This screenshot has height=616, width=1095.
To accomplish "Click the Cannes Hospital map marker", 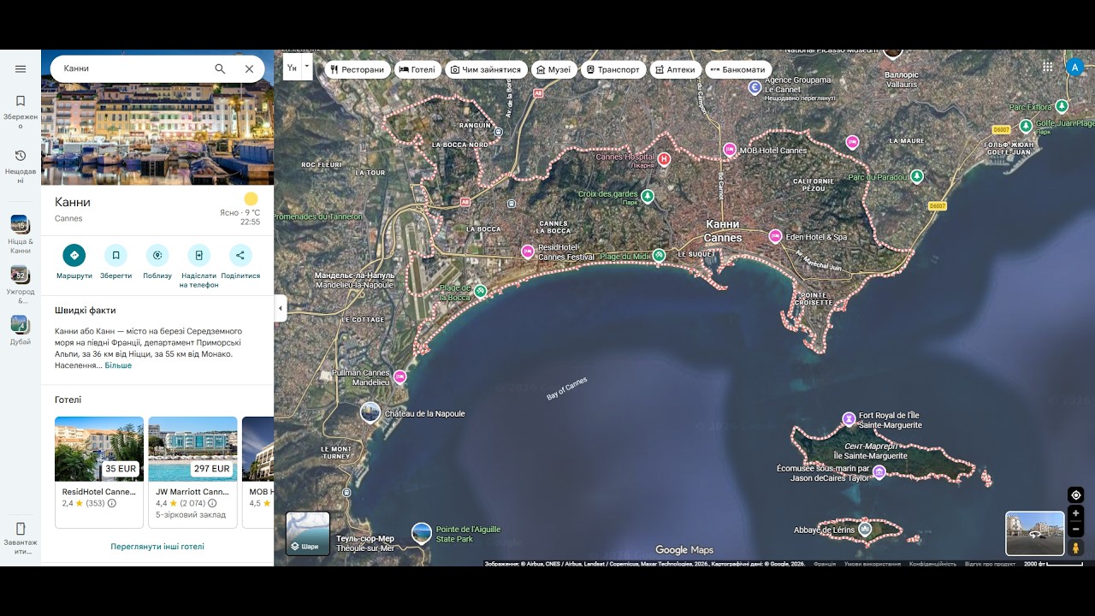I will 664,159.
